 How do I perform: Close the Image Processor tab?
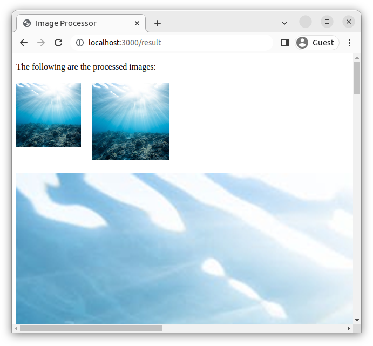(137, 23)
